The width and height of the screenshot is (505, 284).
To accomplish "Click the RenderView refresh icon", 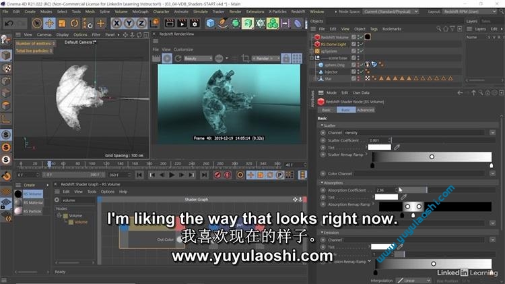I will [178, 59].
